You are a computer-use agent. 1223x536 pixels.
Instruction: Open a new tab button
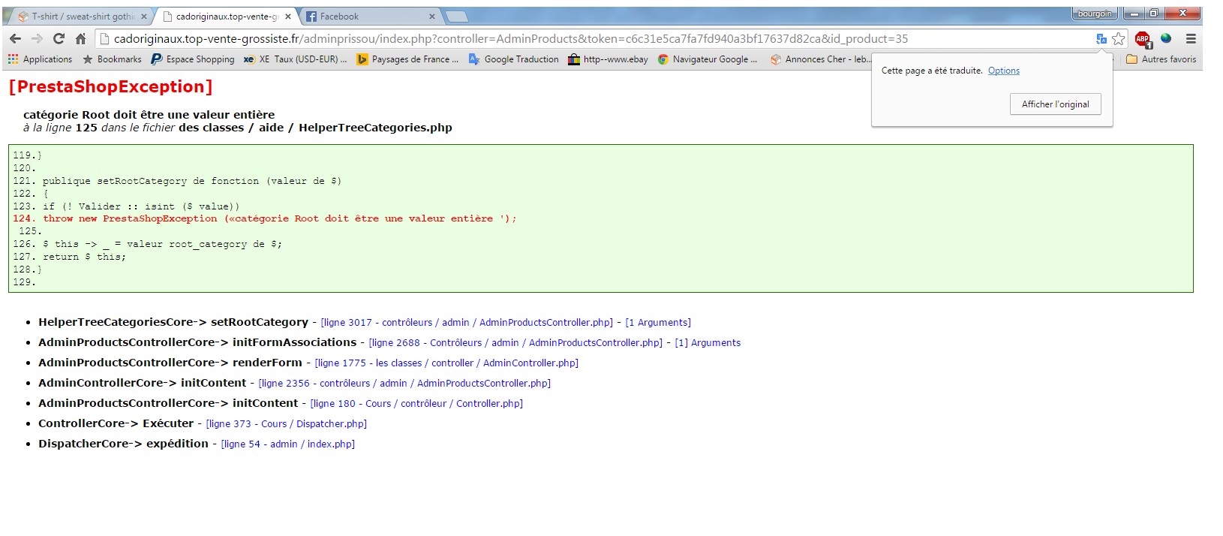456,17
